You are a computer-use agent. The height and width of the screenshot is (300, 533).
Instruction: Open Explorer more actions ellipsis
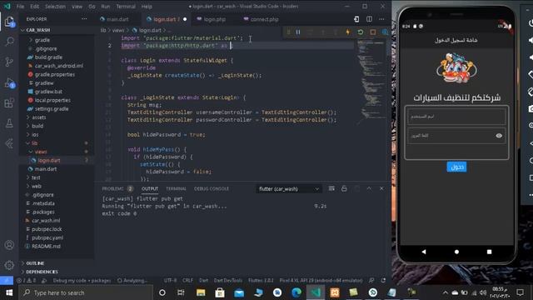tap(84, 19)
